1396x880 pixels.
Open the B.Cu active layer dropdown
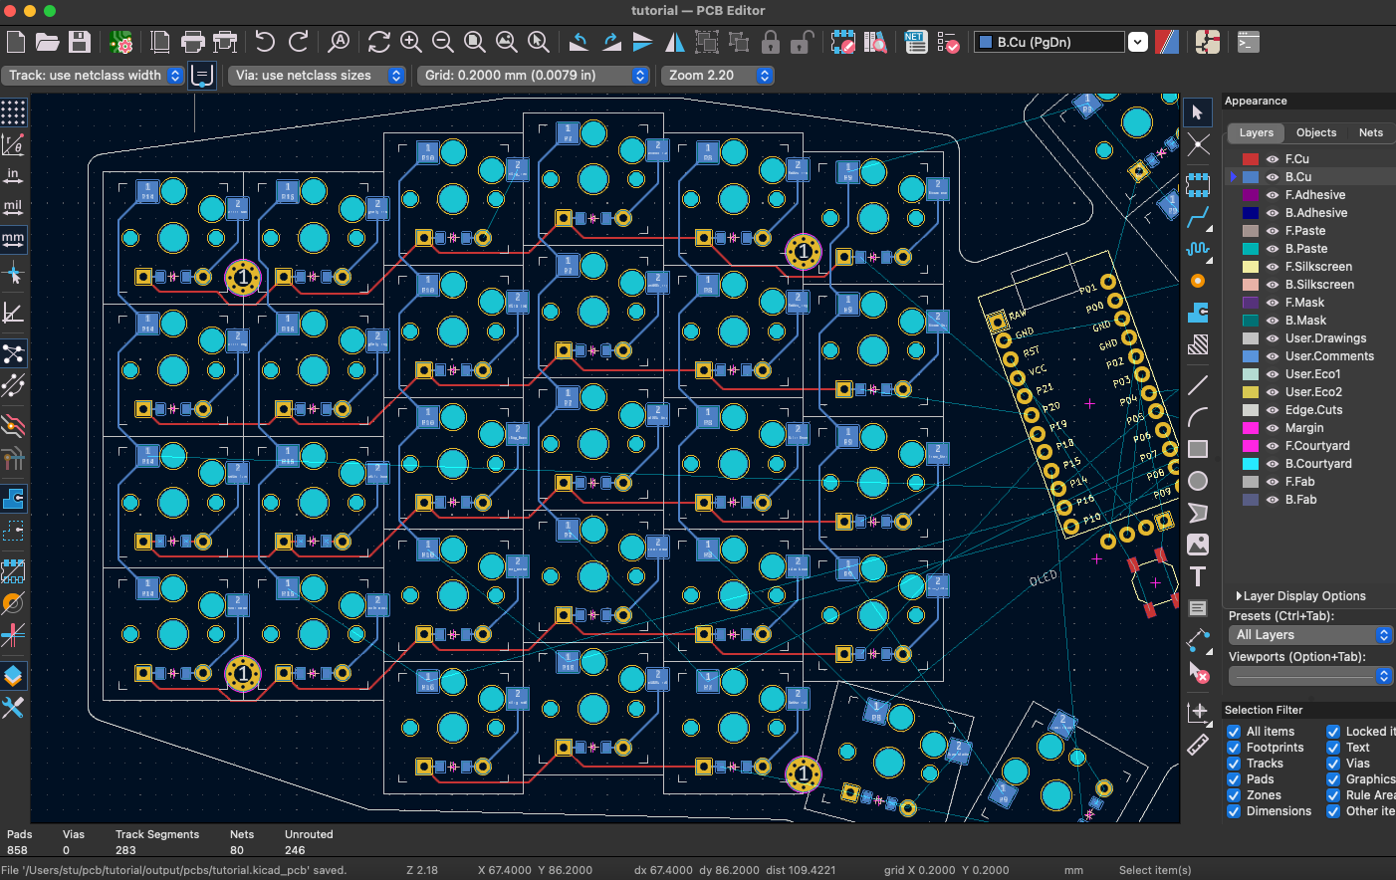(x=1137, y=42)
